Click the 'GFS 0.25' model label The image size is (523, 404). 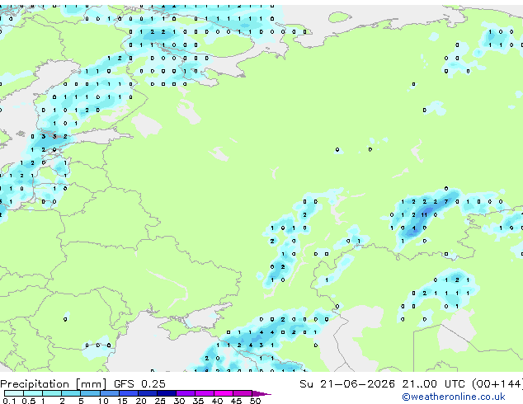[x=139, y=383]
